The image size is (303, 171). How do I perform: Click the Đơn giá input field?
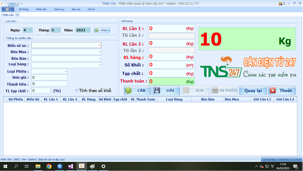pos(49,77)
